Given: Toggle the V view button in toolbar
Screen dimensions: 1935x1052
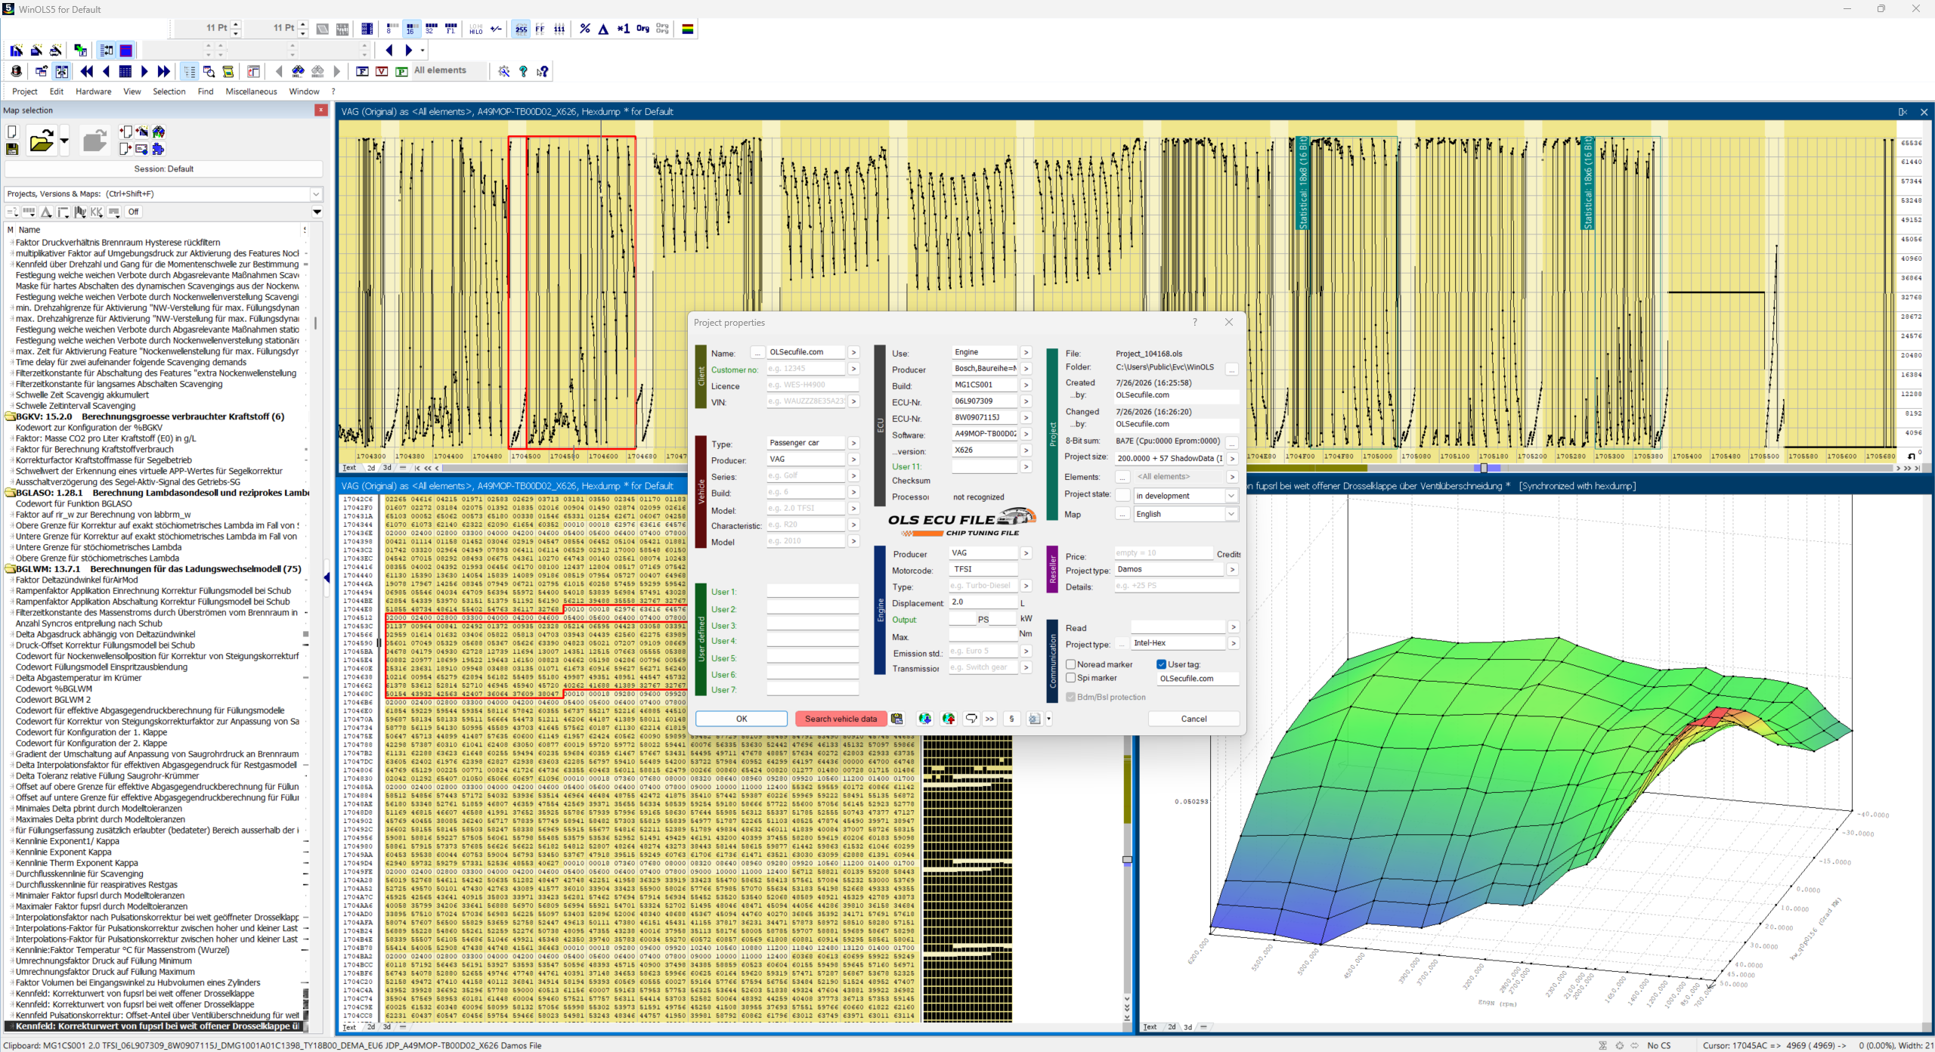Looking at the screenshot, I should coord(382,71).
